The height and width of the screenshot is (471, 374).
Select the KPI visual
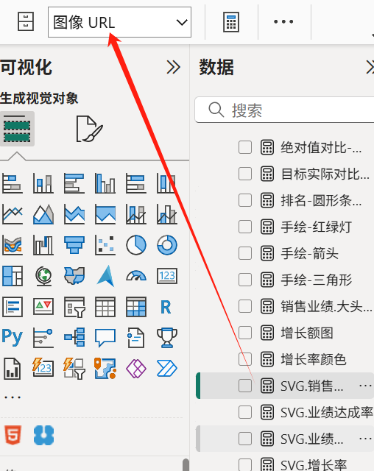(43, 307)
